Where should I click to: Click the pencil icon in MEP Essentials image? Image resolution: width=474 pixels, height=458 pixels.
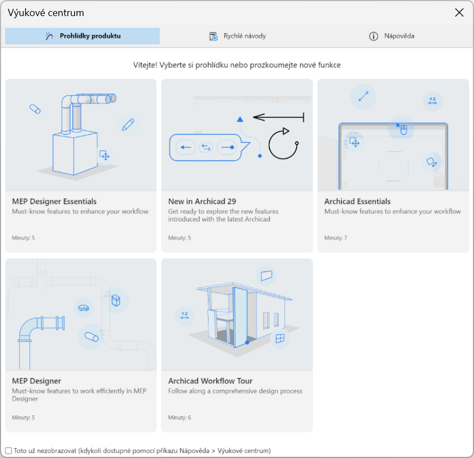pos(128,124)
